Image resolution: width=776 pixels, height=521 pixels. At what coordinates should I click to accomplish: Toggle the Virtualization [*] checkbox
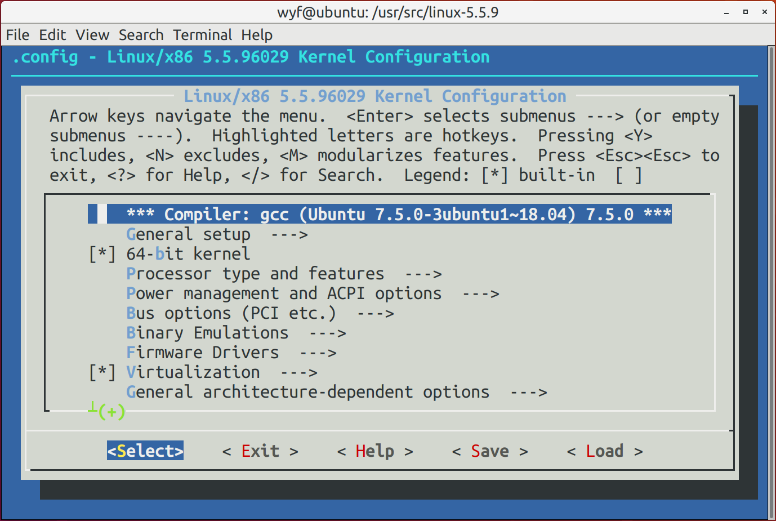102,372
